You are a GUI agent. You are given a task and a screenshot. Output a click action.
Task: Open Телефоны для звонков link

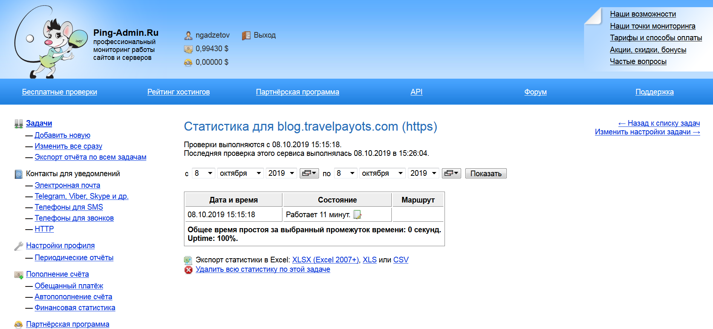coord(74,218)
